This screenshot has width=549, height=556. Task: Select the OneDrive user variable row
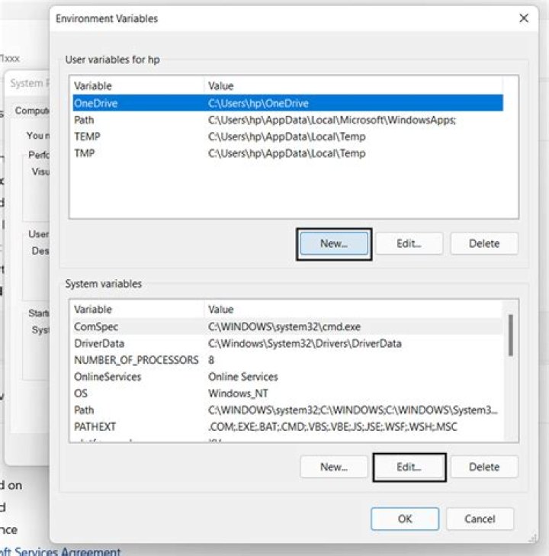point(287,103)
